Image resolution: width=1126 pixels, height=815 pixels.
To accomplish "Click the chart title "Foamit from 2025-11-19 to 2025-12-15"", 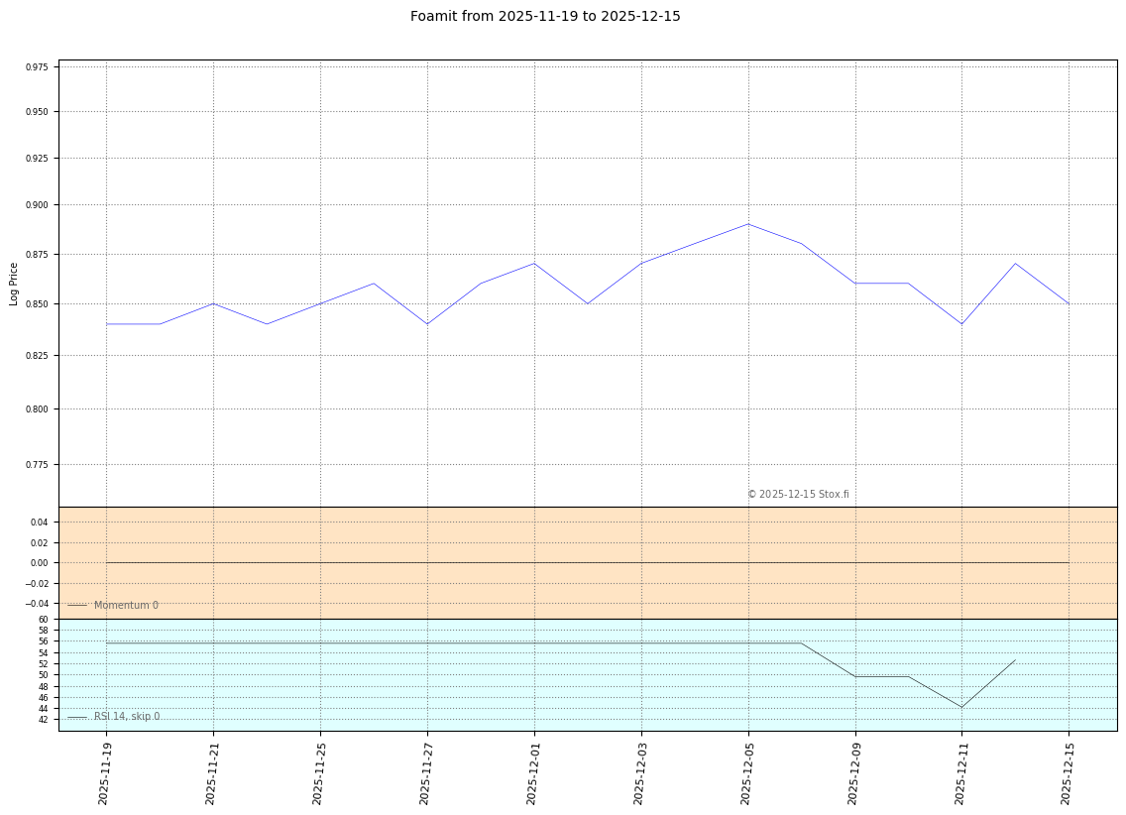I will coord(545,17).
